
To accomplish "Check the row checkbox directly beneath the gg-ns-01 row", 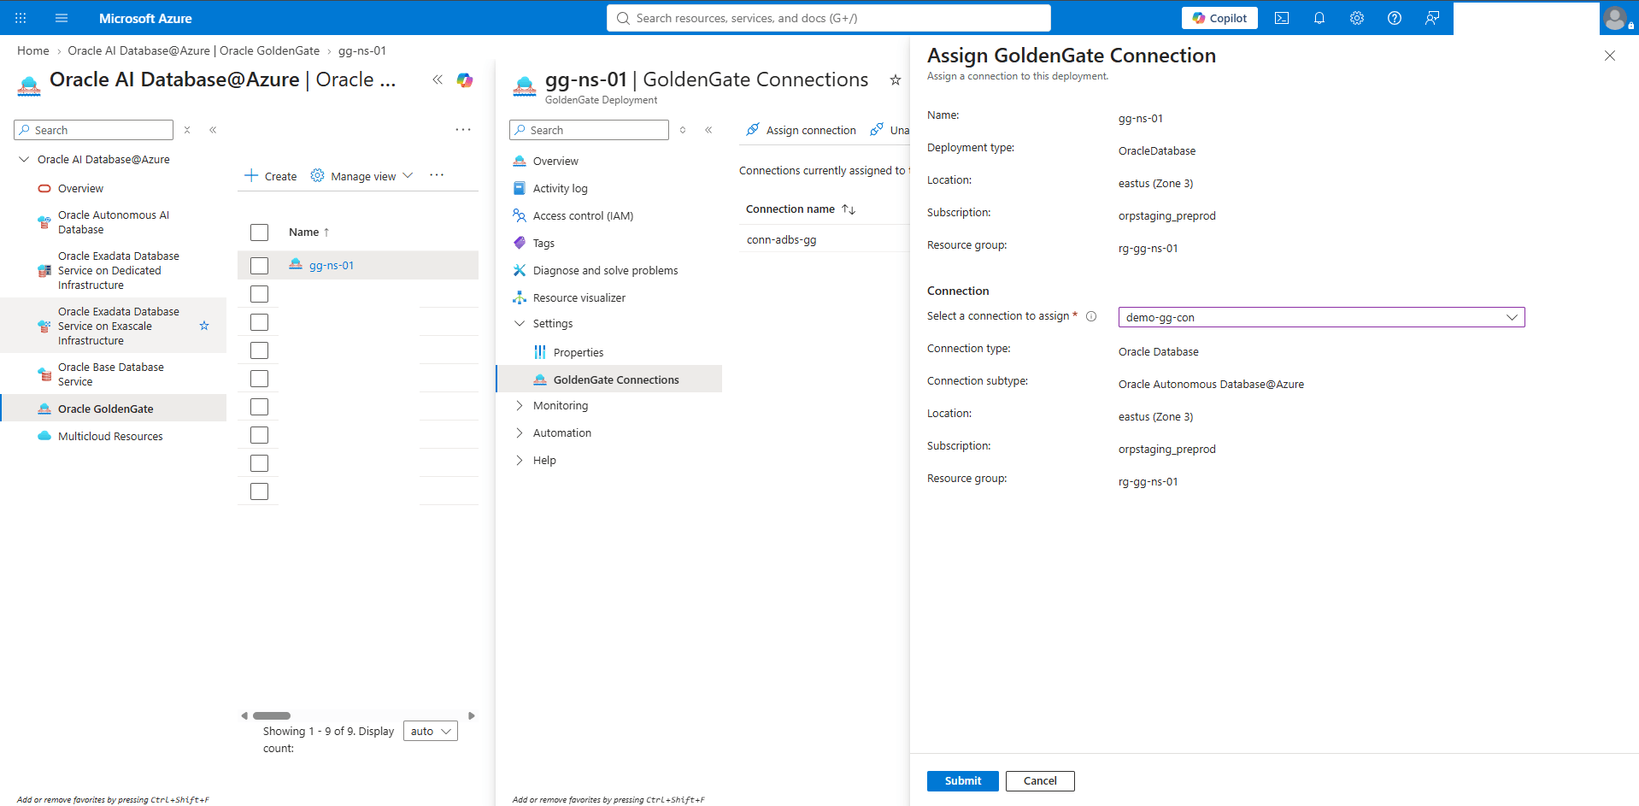I will click(260, 294).
